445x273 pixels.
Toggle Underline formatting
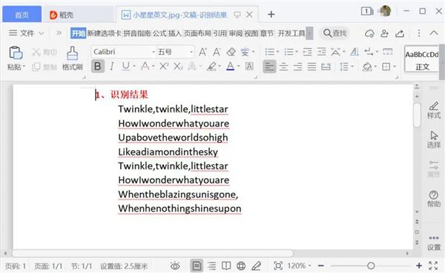[126, 67]
